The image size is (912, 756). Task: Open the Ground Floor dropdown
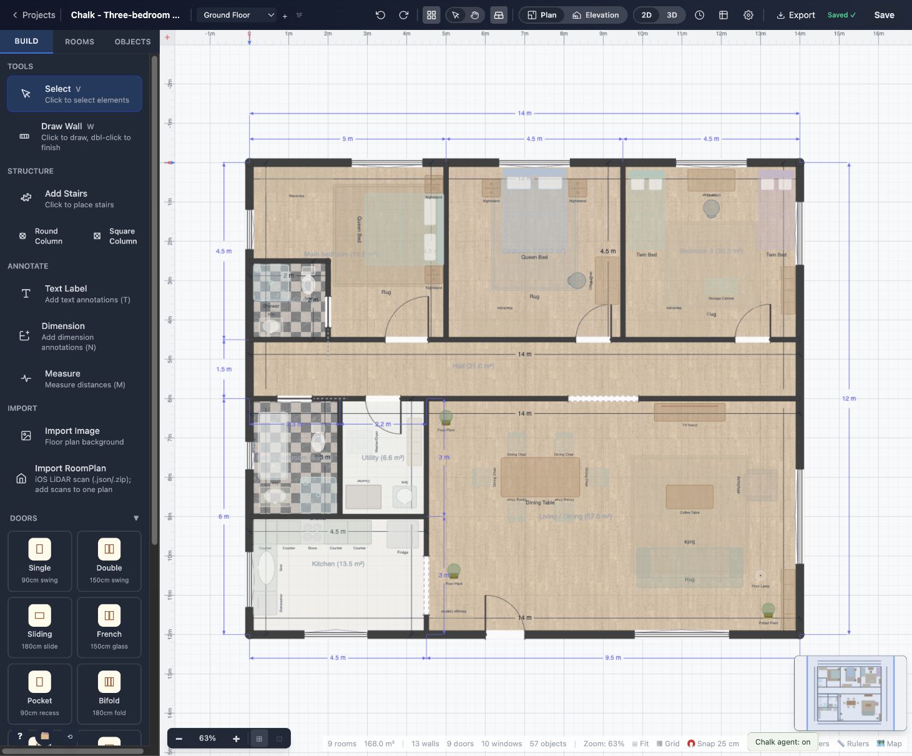pyautogui.click(x=237, y=15)
